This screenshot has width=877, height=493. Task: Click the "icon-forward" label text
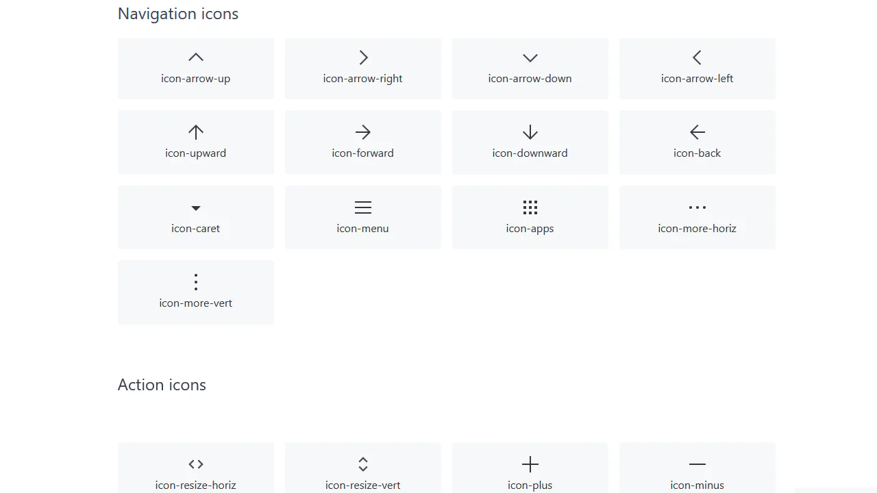click(x=363, y=153)
